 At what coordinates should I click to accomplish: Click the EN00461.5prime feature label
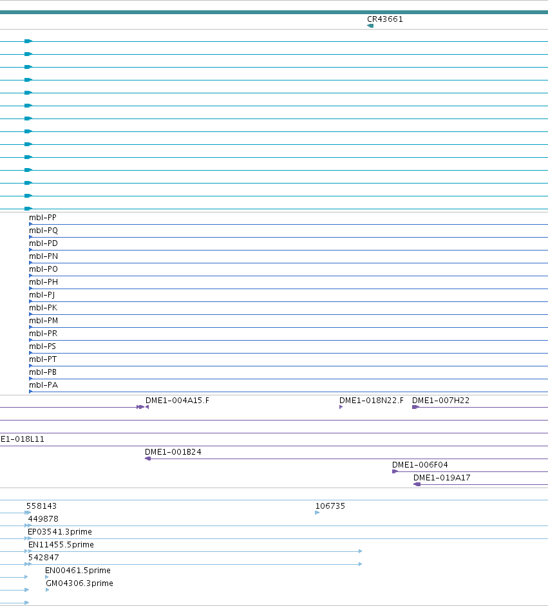point(78,571)
